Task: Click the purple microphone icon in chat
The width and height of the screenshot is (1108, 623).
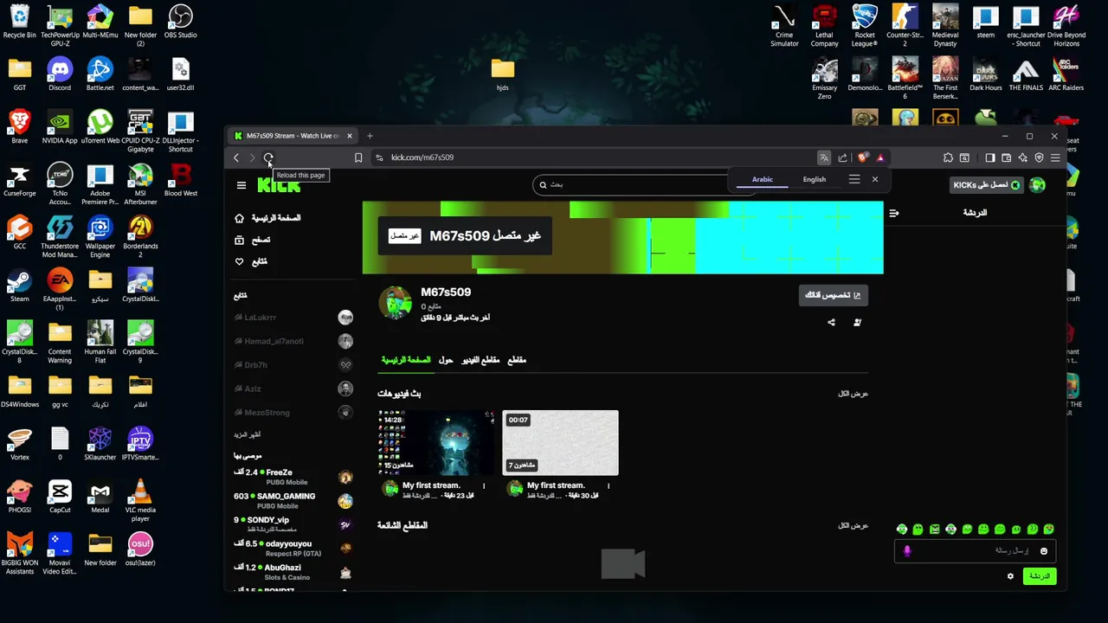Action: pyautogui.click(x=907, y=551)
